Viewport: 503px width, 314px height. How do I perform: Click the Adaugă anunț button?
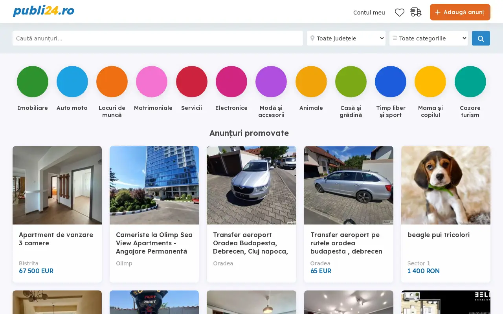(460, 12)
